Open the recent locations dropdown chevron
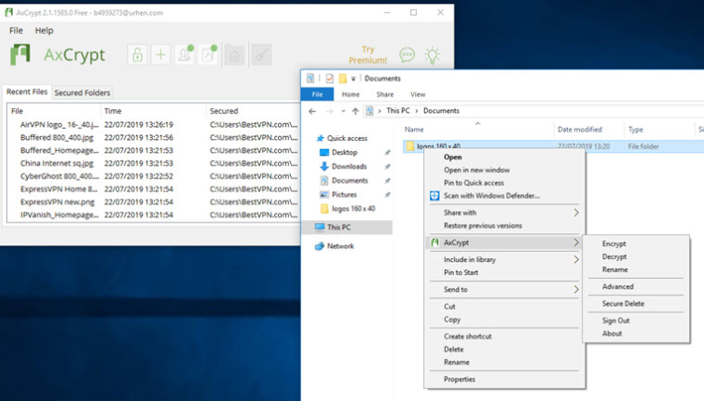This screenshot has height=401, width=704. click(343, 111)
